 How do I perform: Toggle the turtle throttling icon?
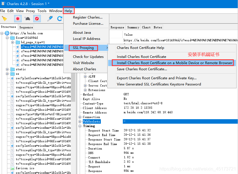click(28, 19)
